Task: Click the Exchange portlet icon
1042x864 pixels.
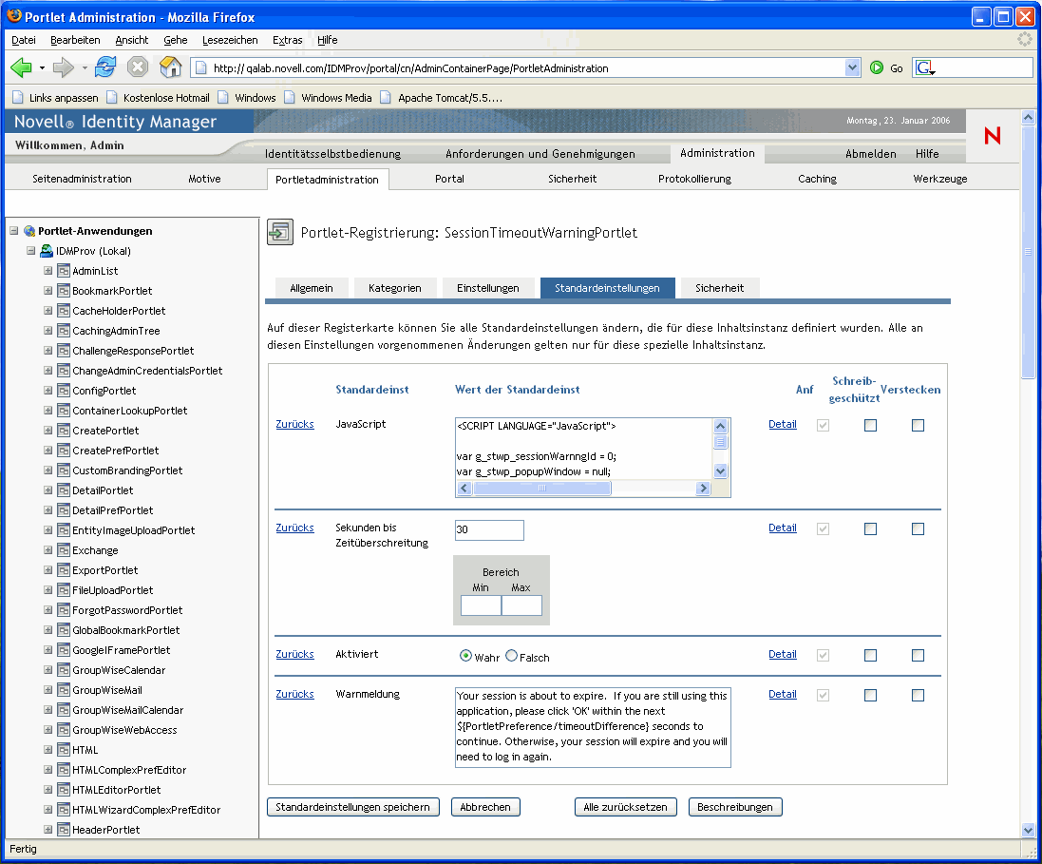Action: click(x=64, y=550)
